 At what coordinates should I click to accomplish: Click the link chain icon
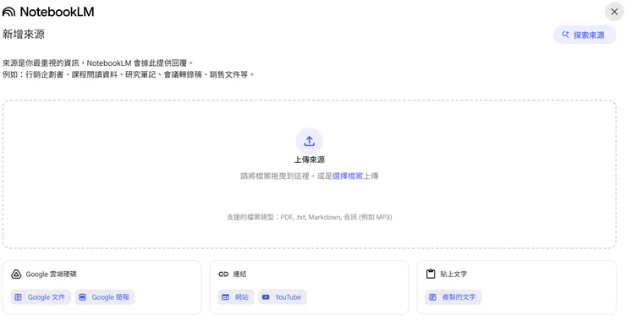coord(223,274)
